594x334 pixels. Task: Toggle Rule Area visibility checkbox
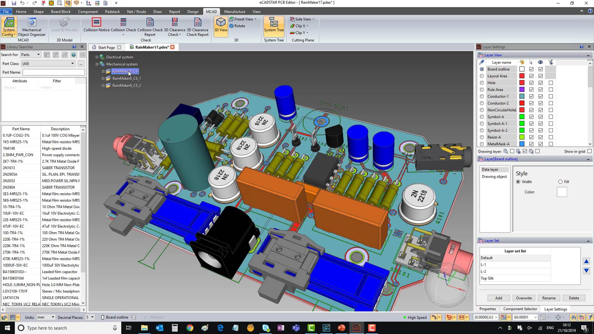pyautogui.click(x=541, y=89)
